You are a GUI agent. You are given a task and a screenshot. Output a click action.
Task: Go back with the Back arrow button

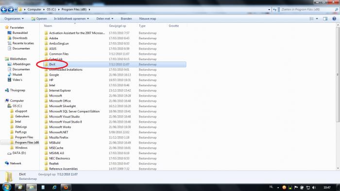click(x=4, y=10)
